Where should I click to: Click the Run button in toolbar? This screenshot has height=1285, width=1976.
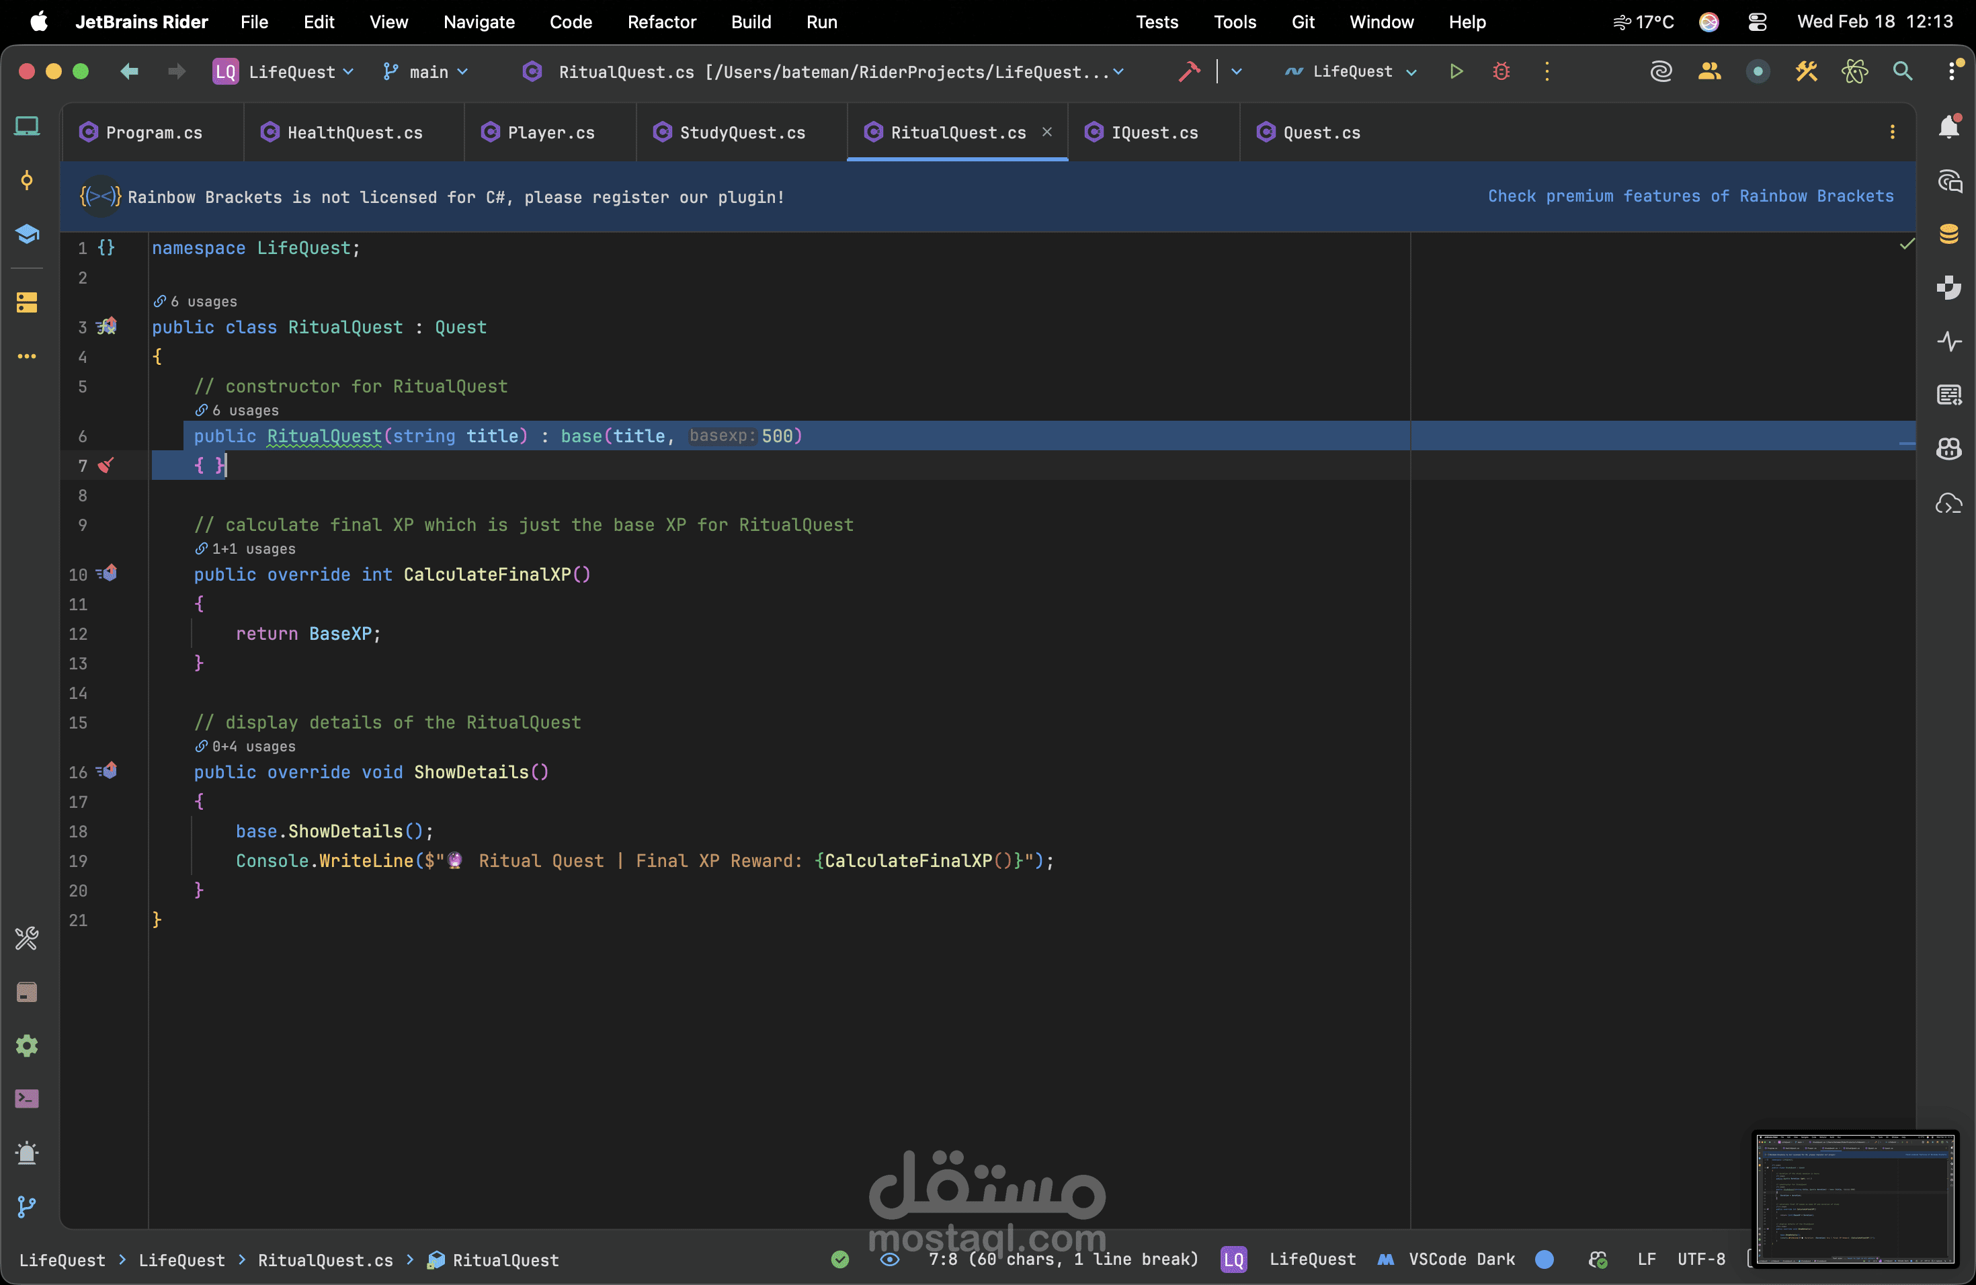tap(1455, 71)
